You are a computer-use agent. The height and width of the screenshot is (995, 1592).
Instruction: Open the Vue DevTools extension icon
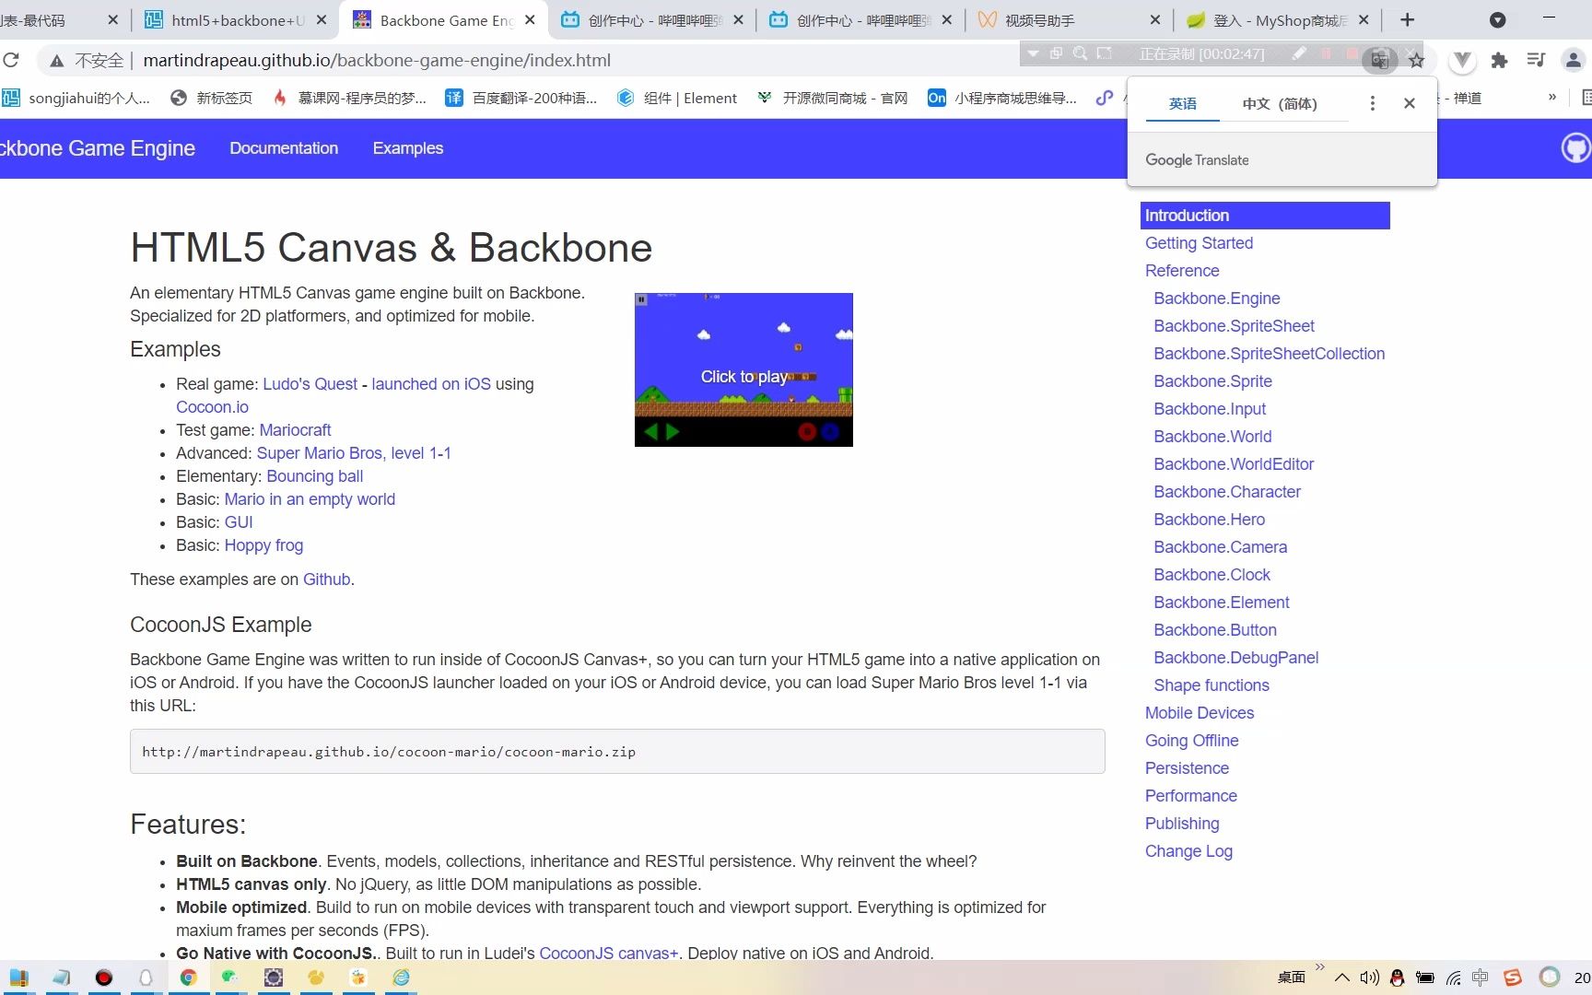coord(1461,60)
